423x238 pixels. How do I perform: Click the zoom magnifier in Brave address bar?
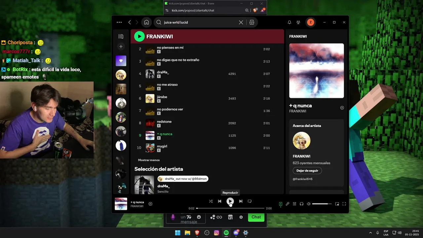247,10
